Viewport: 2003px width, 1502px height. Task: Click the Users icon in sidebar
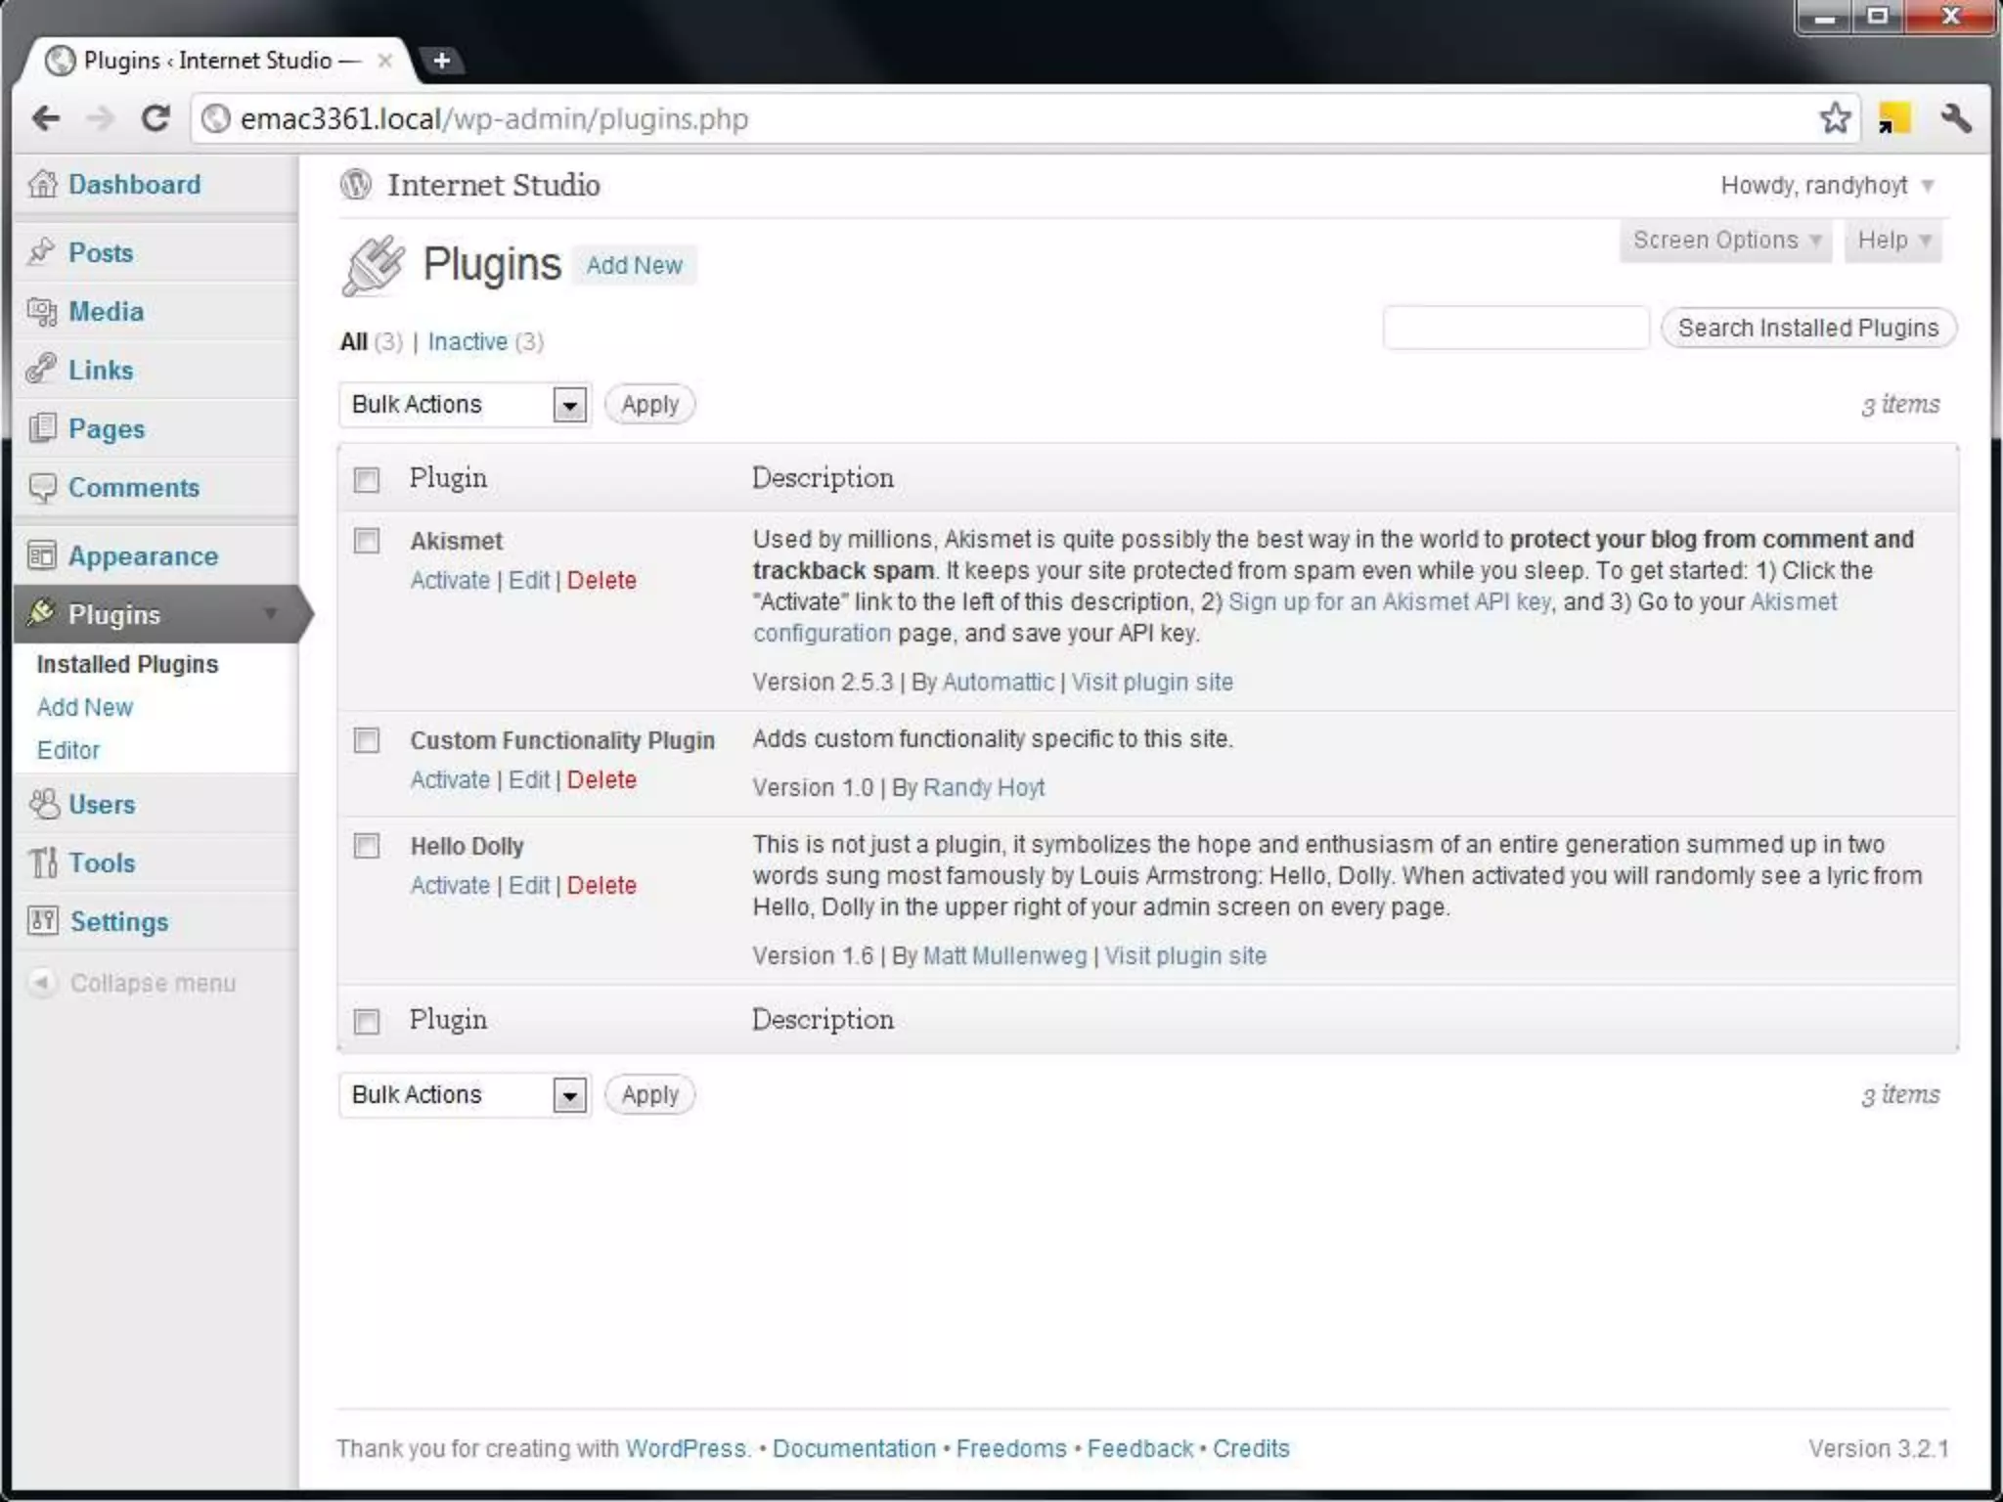[44, 804]
